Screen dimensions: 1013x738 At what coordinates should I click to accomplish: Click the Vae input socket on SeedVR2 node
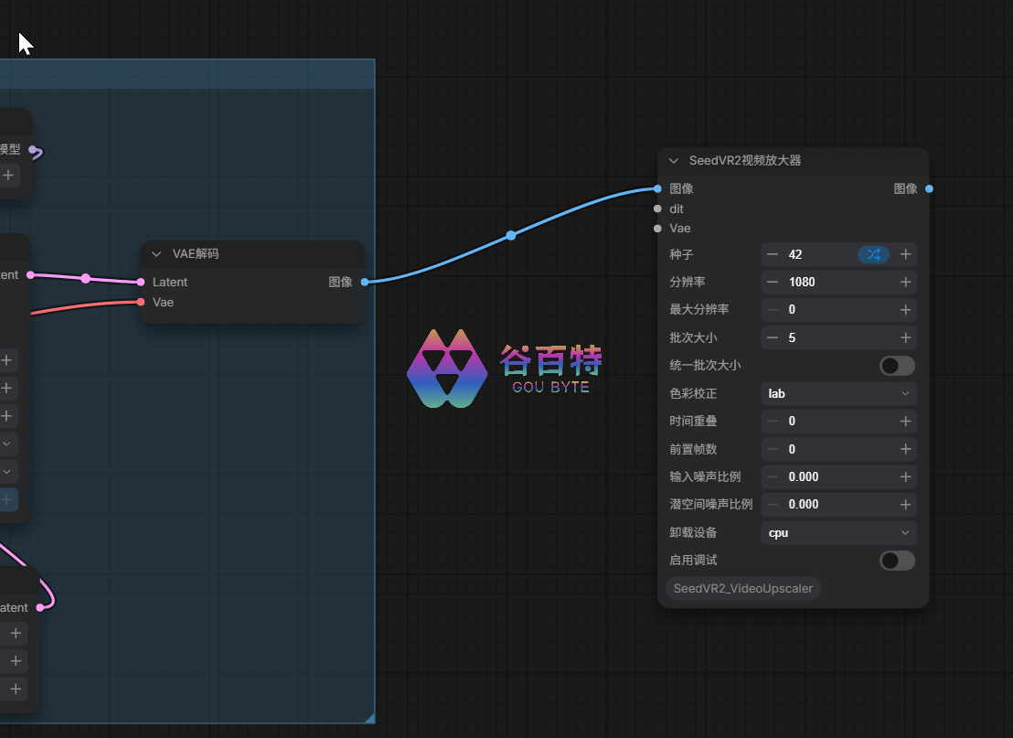(x=657, y=228)
